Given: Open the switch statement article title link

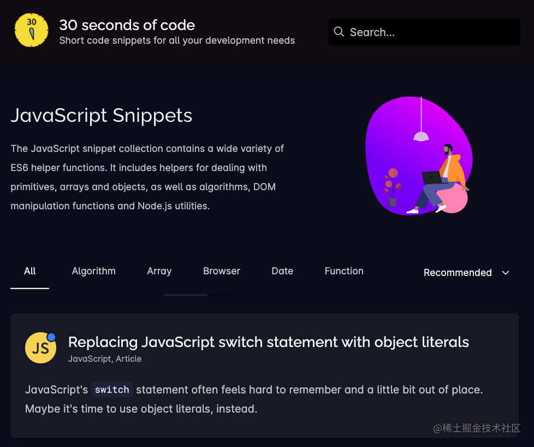Looking at the screenshot, I should point(268,342).
